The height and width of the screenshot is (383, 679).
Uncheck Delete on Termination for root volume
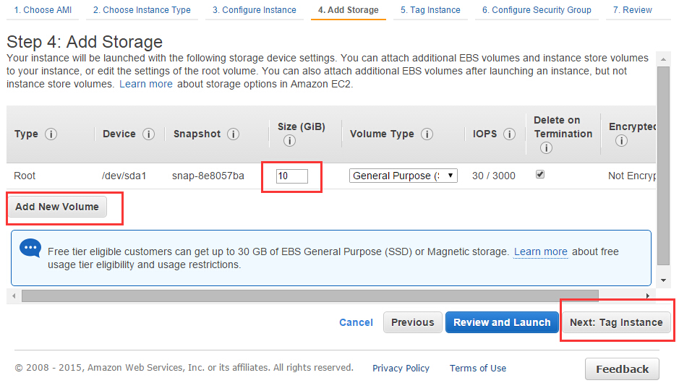pos(540,174)
